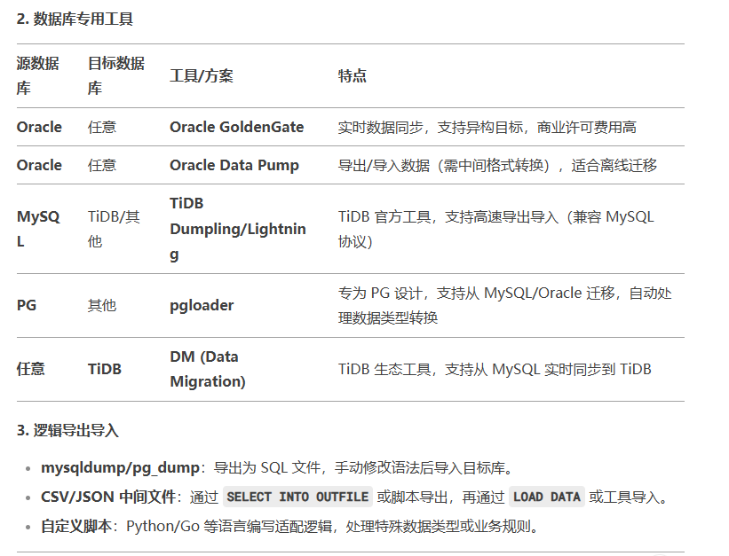Image resolution: width=729 pixels, height=556 pixels.
Task: Click the "工具/方案" column header
Action: [202, 75]
